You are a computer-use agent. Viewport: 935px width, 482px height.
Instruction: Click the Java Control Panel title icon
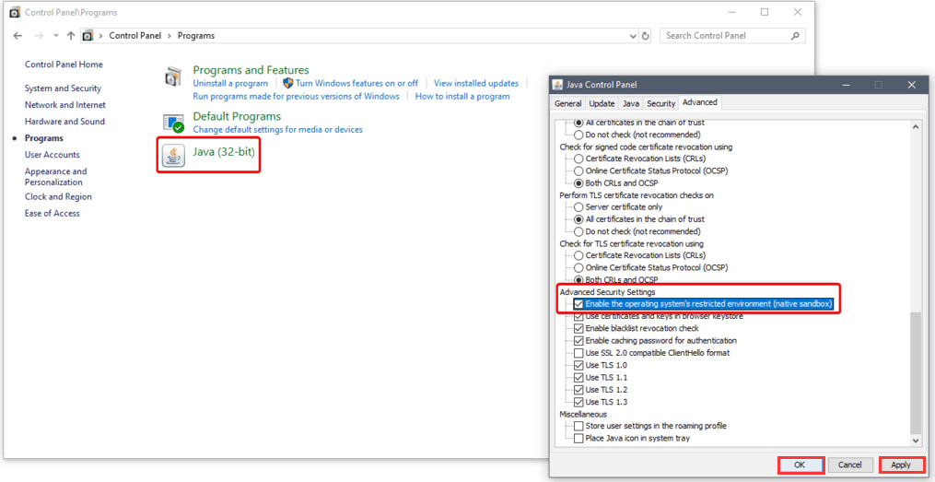coord(557,85)
